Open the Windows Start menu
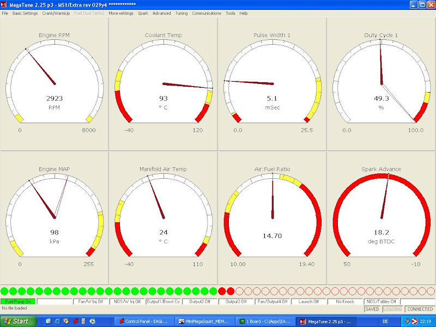 click(19, 322)
